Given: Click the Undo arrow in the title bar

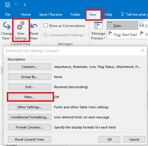Looking at the screenshot, I should [x=16, y=4].
